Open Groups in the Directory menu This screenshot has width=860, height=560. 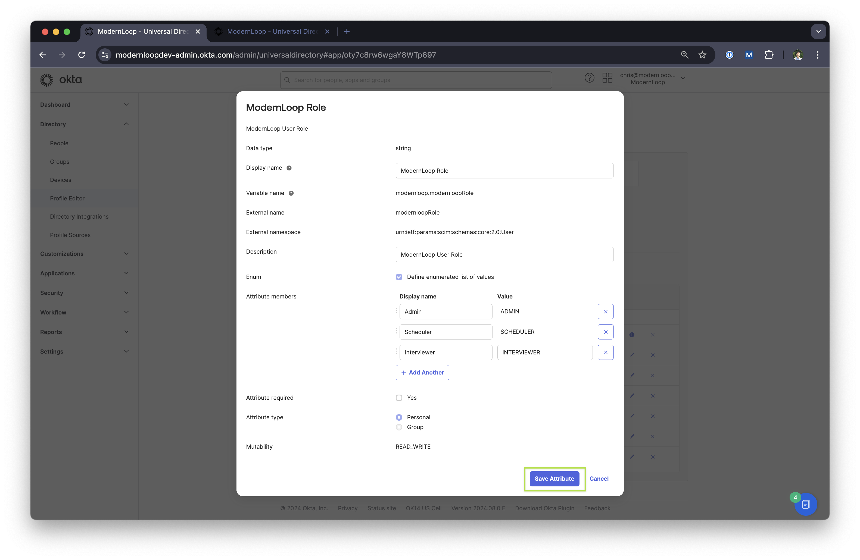pos(60,162)
